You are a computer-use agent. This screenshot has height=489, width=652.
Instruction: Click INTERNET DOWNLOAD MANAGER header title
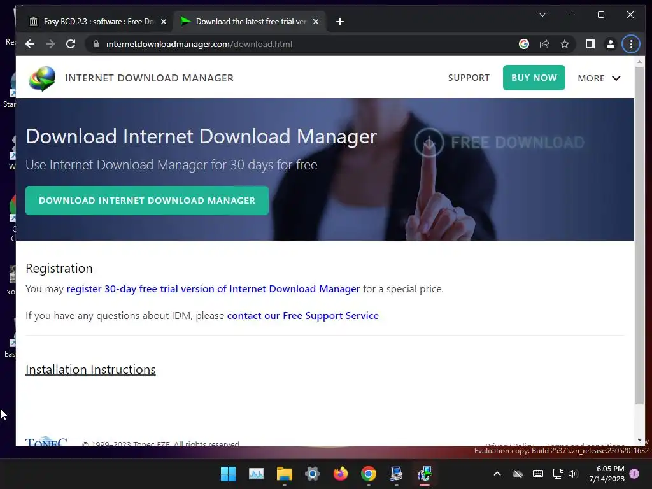click(149, 78)
